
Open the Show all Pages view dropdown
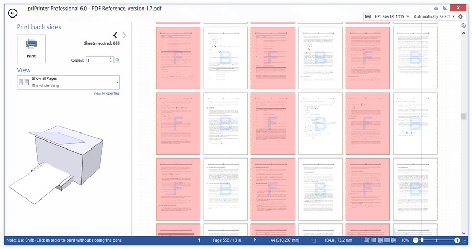(x=68, y=82)
